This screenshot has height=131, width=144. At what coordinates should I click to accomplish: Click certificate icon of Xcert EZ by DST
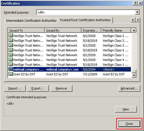coord(11,74)
